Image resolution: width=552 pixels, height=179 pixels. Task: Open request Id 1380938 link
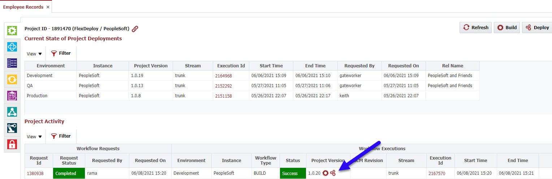pos(35,173)
